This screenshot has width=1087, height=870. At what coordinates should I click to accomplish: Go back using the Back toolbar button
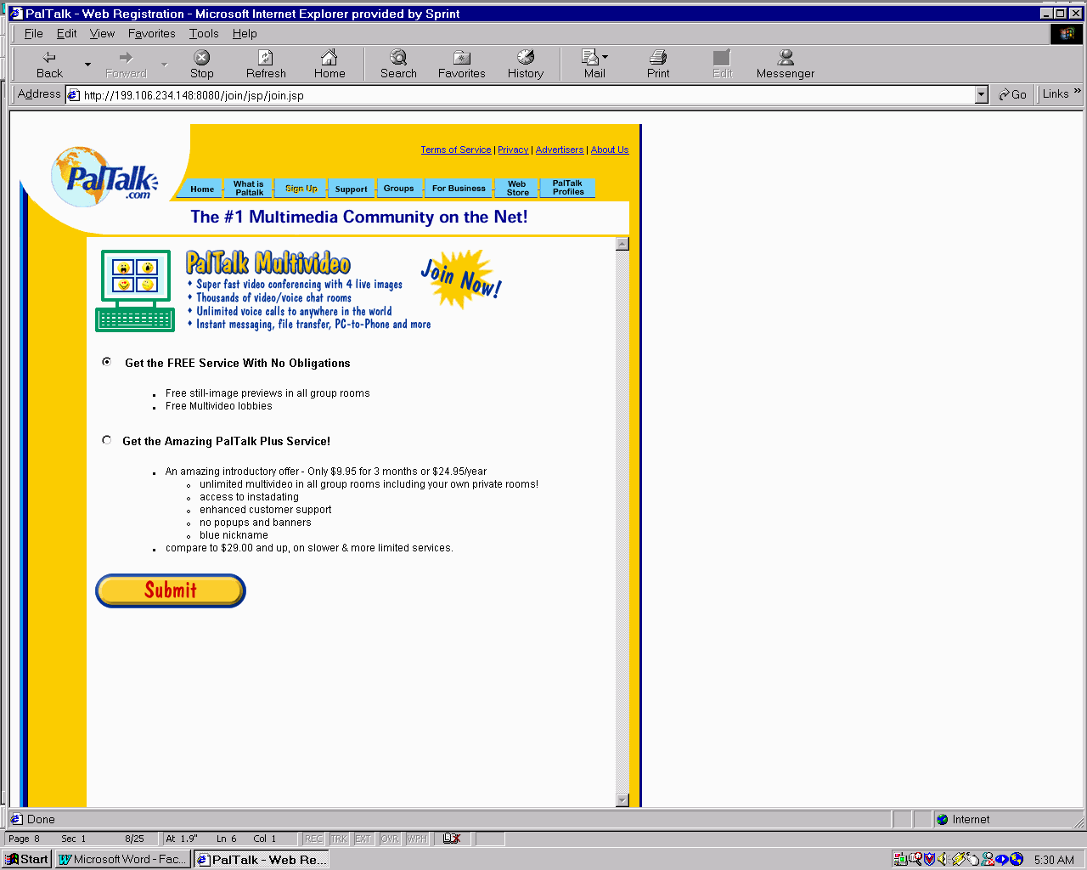(49, 64)
